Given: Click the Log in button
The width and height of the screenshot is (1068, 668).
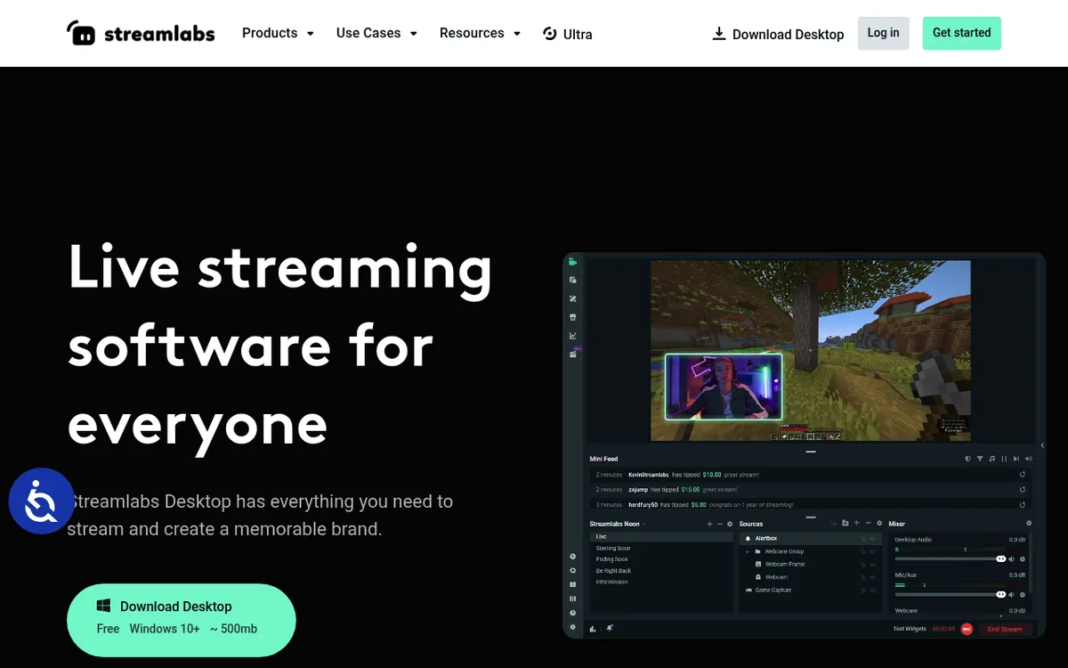Looking at the screenshot, I should tap(883, 33).
